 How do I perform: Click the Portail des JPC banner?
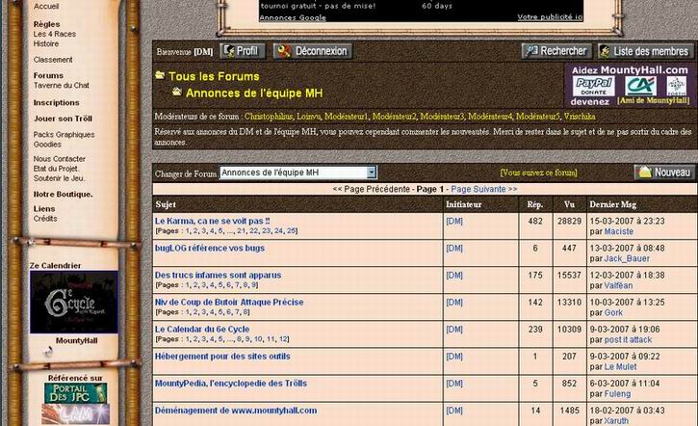[x=75, y=392]
